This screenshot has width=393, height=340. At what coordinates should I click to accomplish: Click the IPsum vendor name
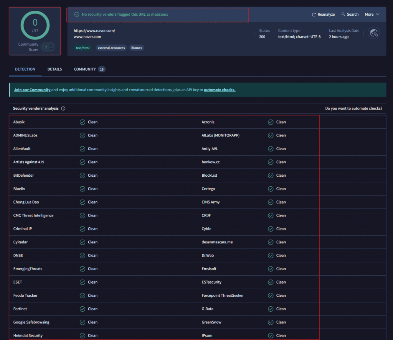pyautogui.click(x=207, y=335)
